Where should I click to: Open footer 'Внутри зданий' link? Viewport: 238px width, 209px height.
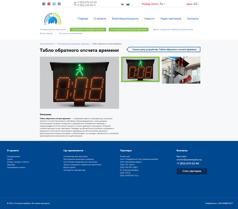click(x=69, y=167)
